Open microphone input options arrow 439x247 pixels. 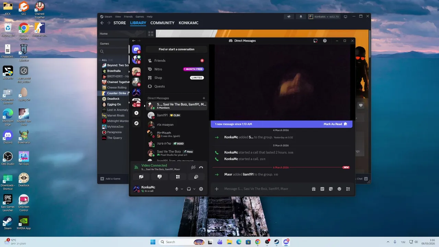coord(182,189)
